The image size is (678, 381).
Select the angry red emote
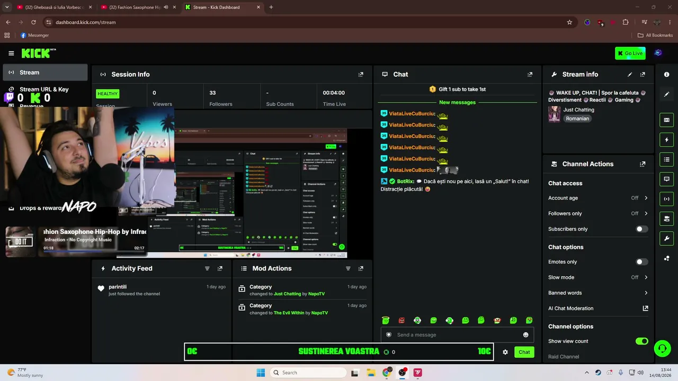tap(402, 320)
